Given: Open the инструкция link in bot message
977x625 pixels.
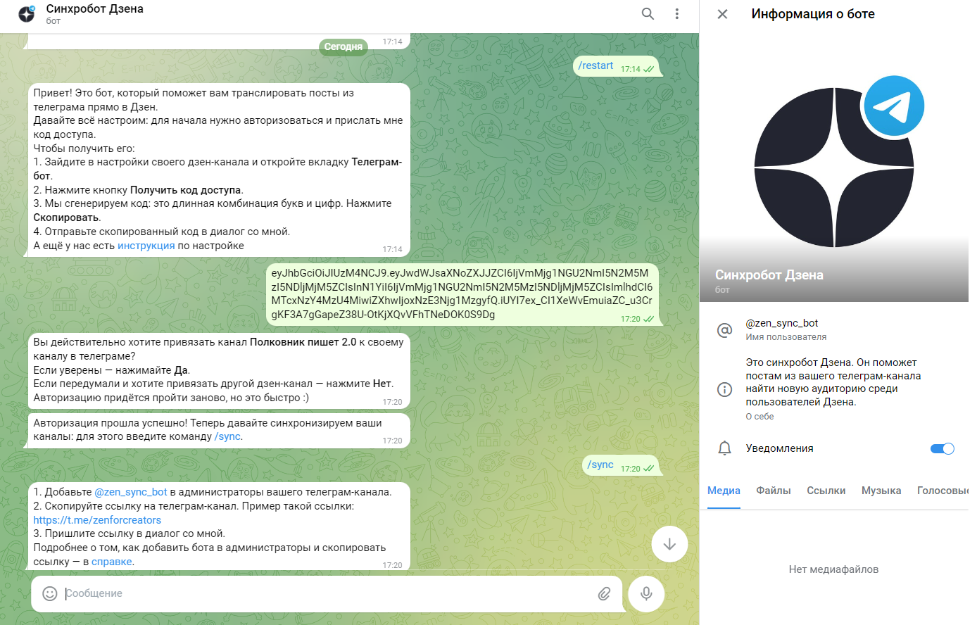Looking at the screenshot, I should [x=146, y=246].
